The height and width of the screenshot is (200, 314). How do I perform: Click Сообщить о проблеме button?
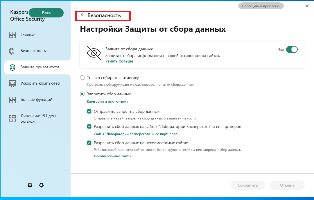pyautogui.click(x=261, y=6)
